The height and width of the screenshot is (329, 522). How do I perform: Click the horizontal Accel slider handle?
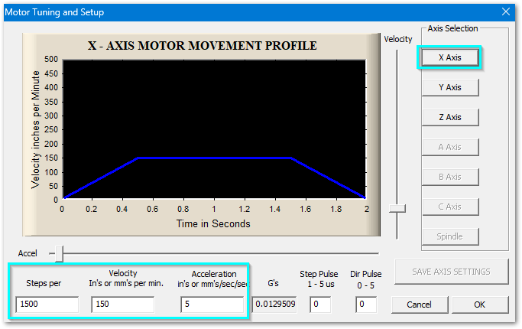(x=56, y=252)
